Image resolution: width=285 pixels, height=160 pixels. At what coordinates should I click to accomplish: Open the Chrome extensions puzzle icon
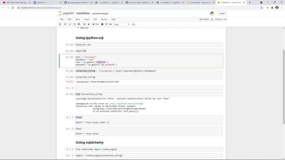(272, 8)
